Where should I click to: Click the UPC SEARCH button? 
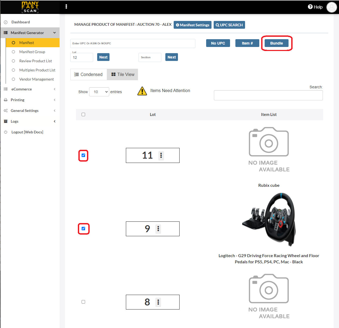coord(229,25)
